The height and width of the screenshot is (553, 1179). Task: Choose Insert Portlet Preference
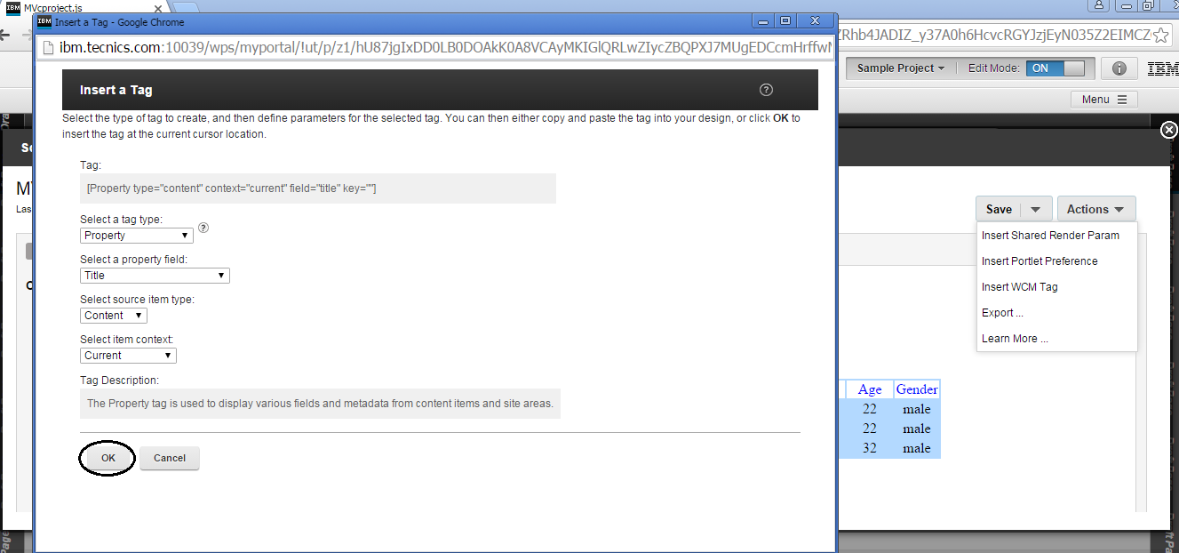[x=1040, y=261]
